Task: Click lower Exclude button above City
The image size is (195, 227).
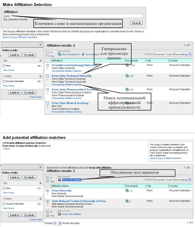Action: pyautogui.click(x=29, y=178)
